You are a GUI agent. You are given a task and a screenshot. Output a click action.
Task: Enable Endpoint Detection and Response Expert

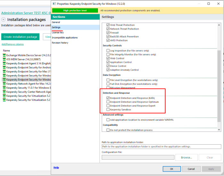(108, 106)
